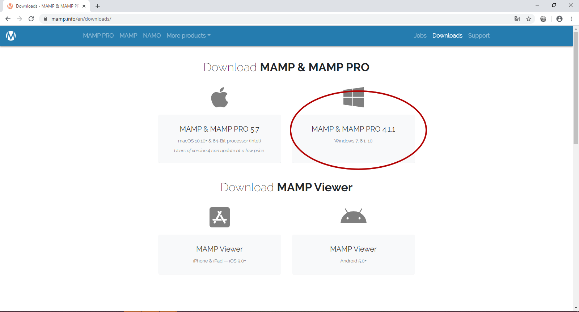579x312 pixels.
Task: Click the Apple logo icon
Action: pyautogui.click(x=220, y=97)
